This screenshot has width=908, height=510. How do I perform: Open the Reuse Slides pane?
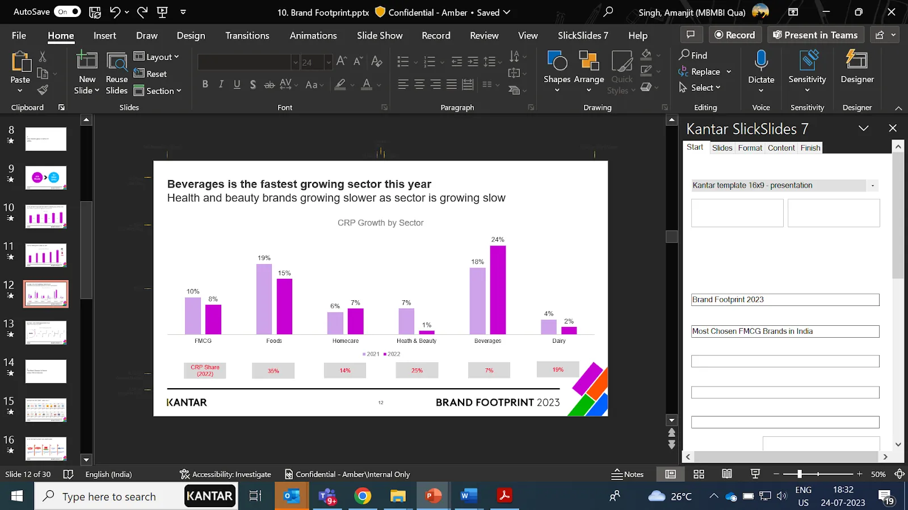116,73
